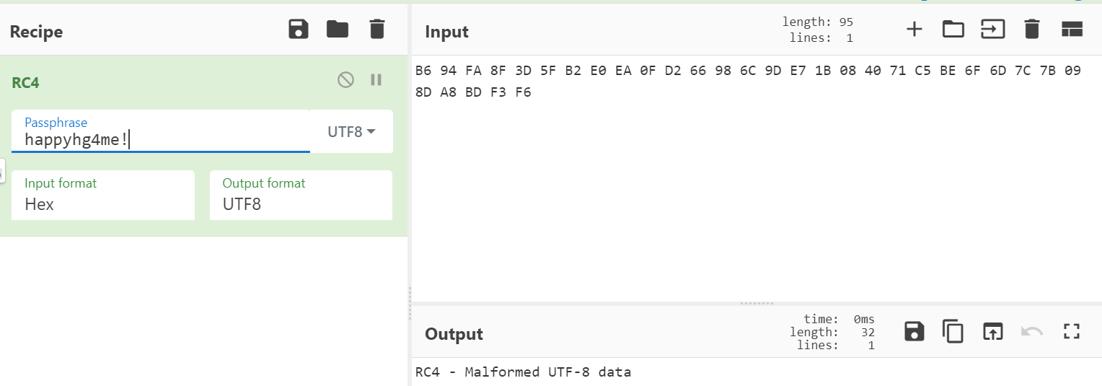Viewport: 1102px width, 386px height.
Task: Copy raw output to clipboard
Action: (953, 331)
